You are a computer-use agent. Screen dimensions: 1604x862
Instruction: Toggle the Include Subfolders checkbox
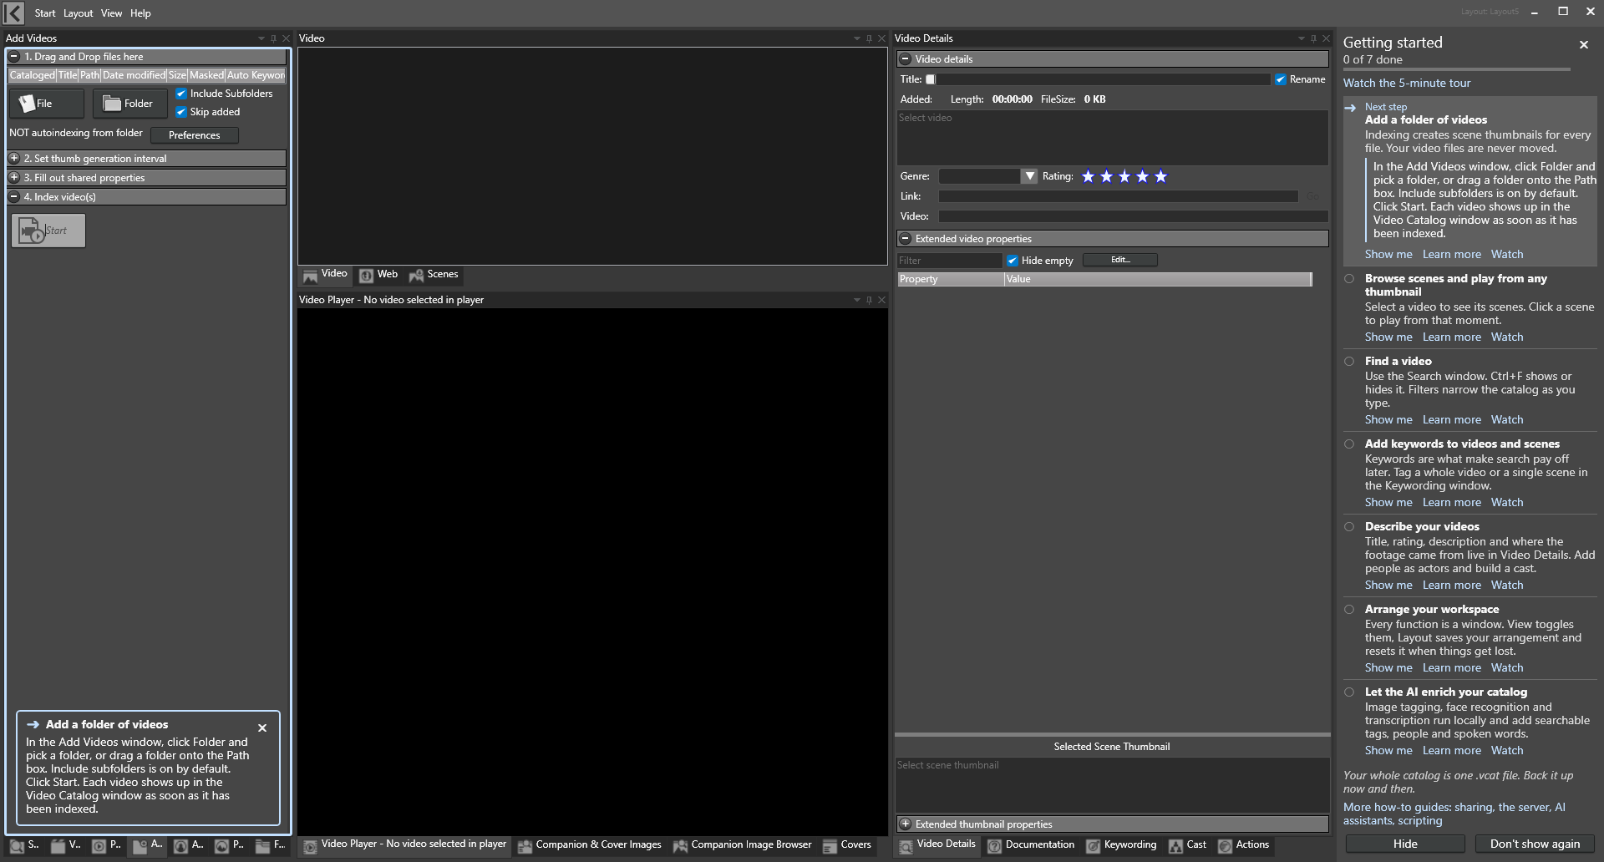click(x=181, y=94)
